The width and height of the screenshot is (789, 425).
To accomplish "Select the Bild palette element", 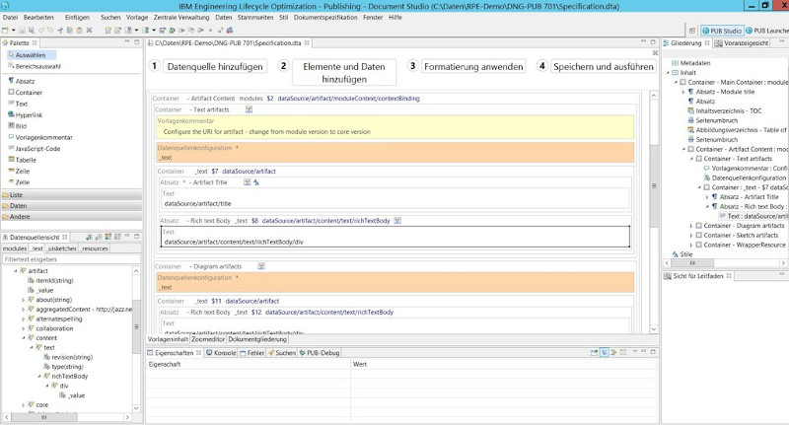I will 21,126.
